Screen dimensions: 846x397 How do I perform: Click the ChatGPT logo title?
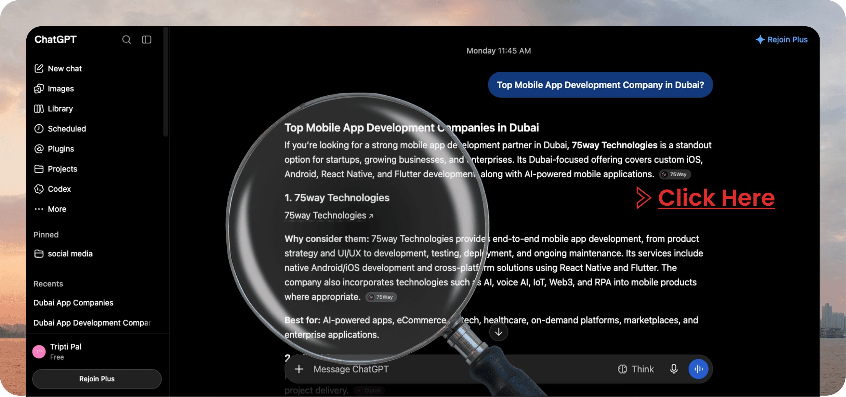point(55,40)
